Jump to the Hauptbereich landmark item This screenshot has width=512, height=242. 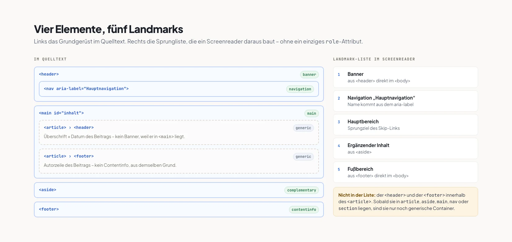point(406,125)
